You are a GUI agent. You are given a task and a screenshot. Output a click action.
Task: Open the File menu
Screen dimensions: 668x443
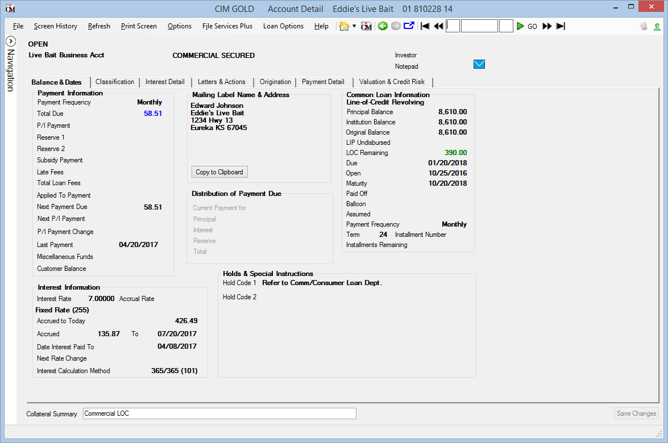(18, 26)
